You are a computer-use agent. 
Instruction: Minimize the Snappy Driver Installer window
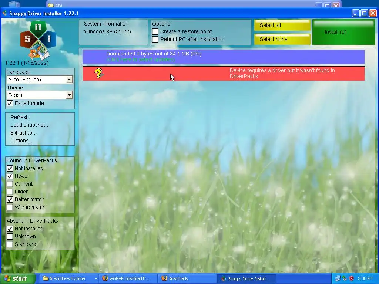(x=355, y=13)
